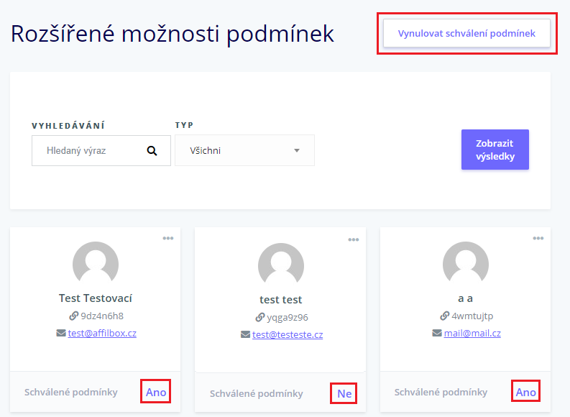Screen dimensions: 570x417
Task: Click Ano status on Test Testovací card
Action: [156, 392]
